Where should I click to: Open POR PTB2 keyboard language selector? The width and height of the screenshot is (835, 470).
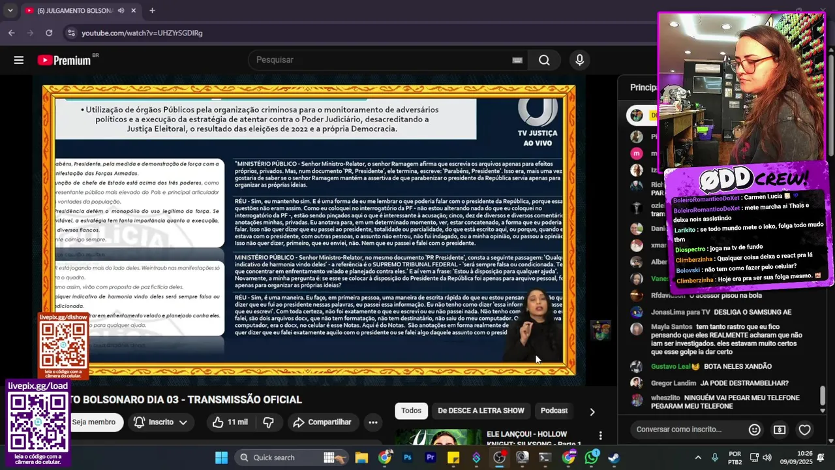coord(735,458)
